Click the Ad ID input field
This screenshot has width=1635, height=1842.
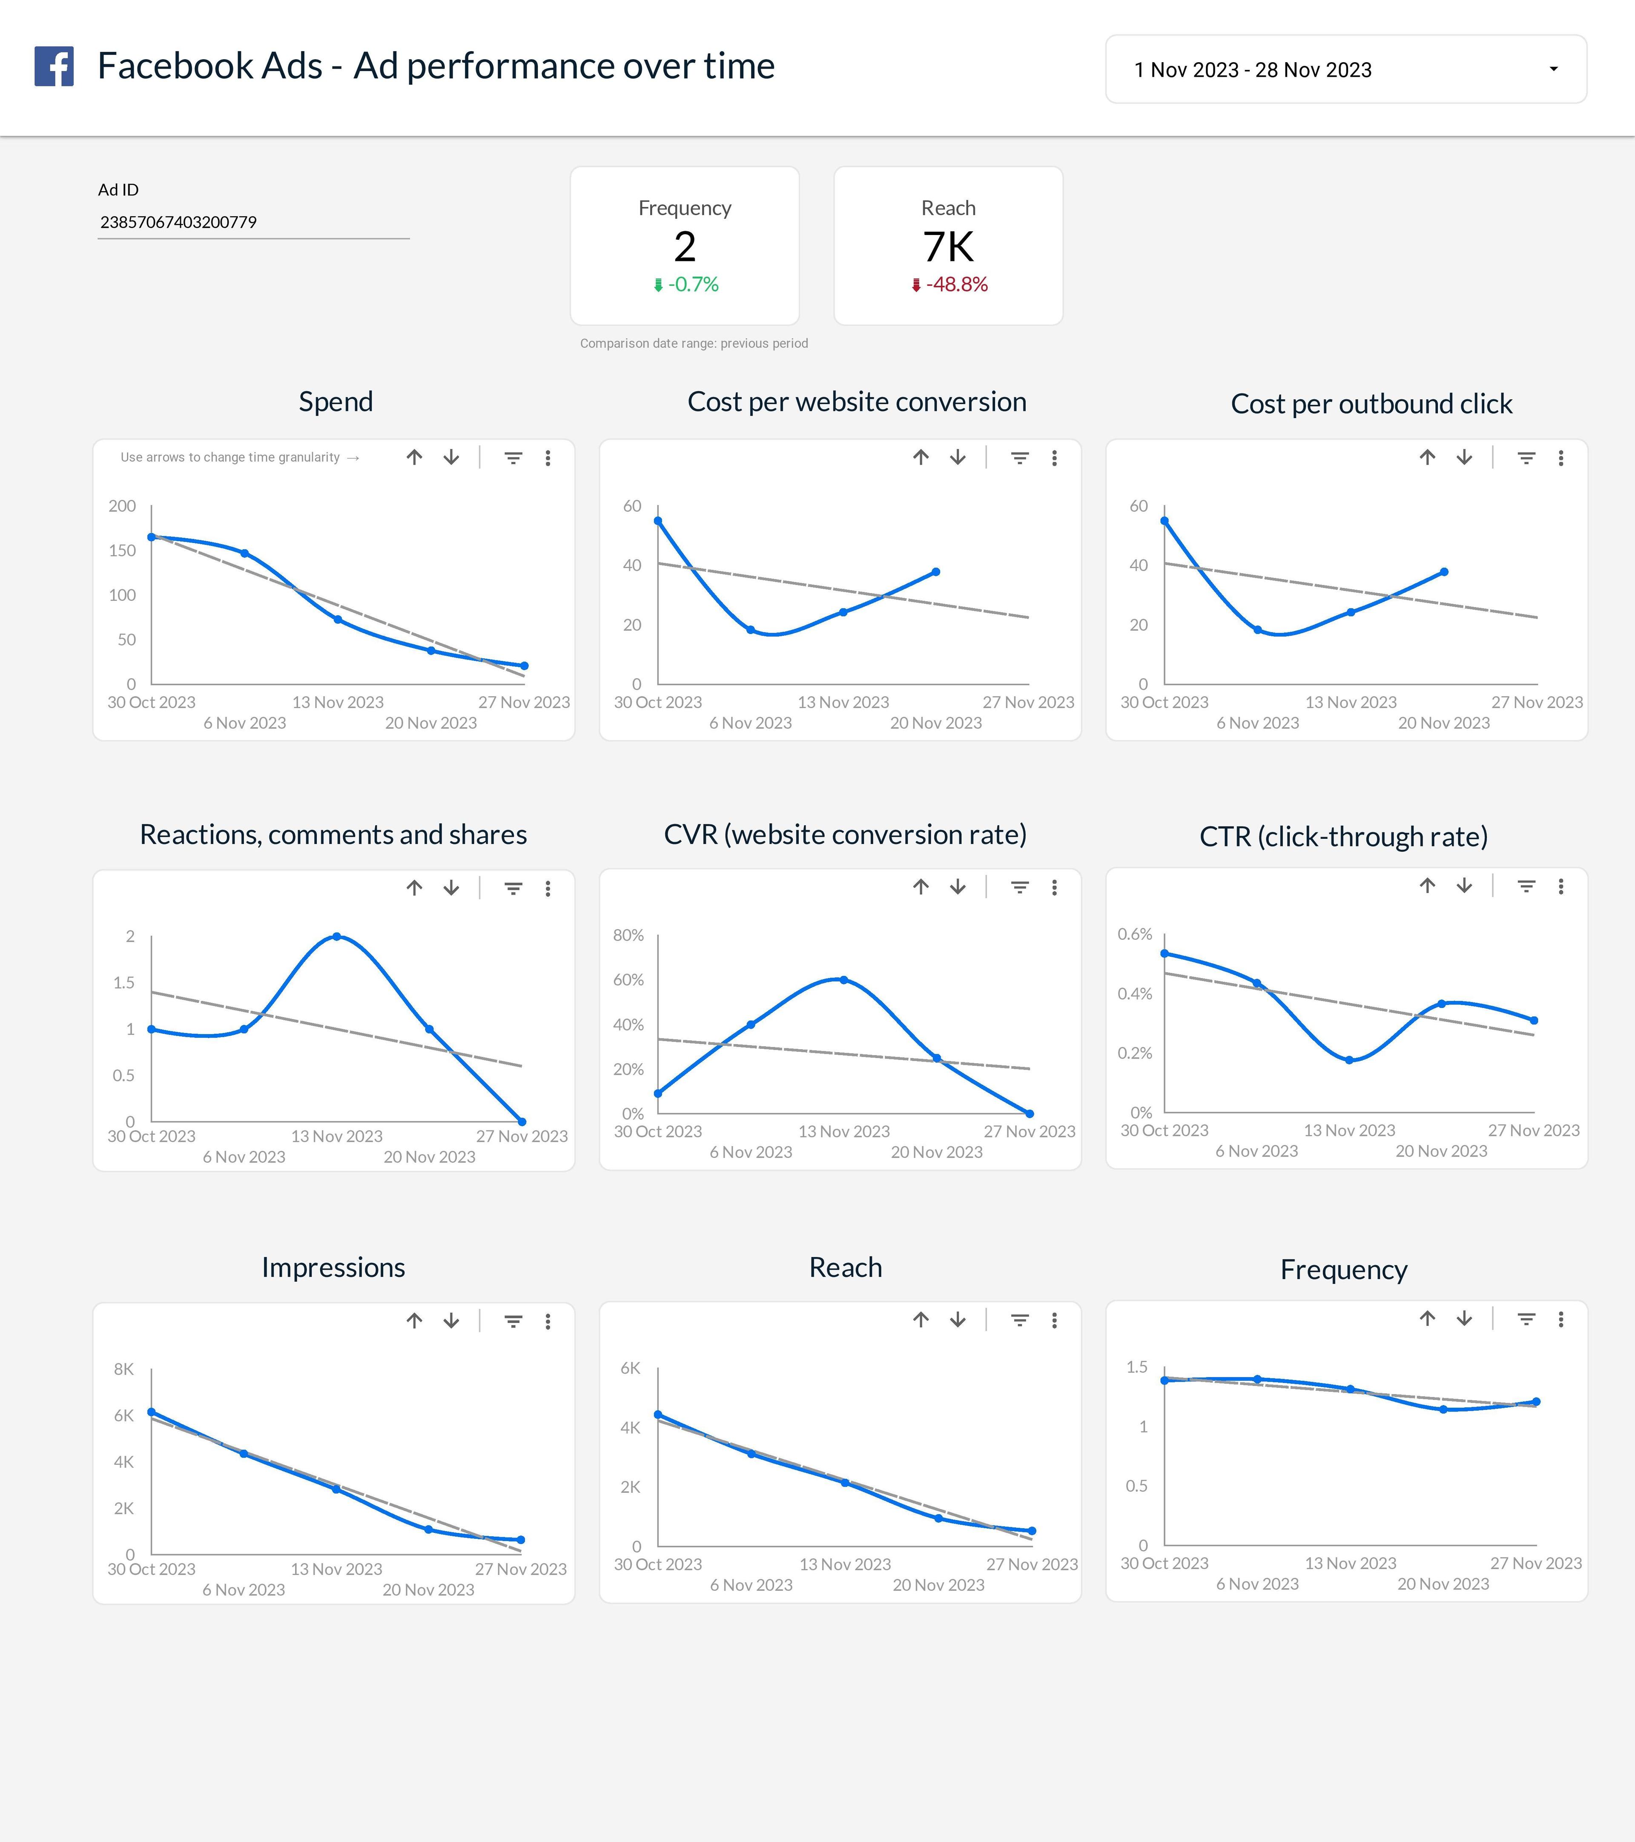pyautogui.click(x=252, y=223)
